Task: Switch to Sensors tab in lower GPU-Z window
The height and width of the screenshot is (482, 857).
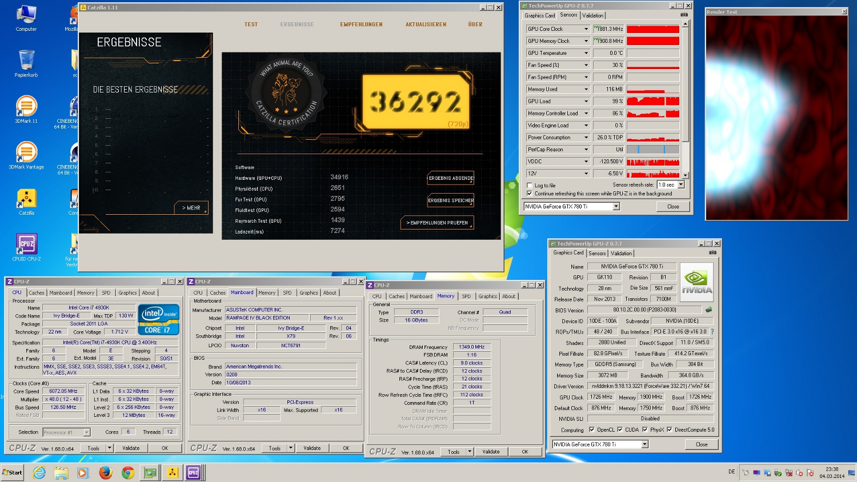Action: tap(597, 253)
